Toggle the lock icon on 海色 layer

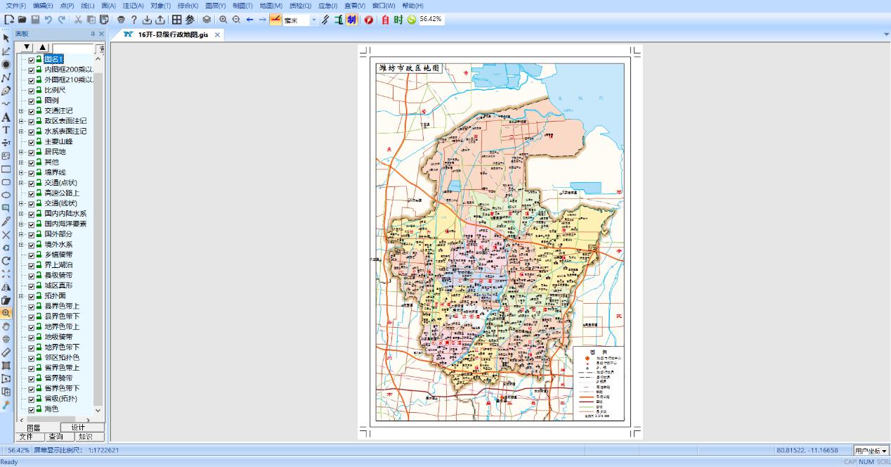tap(39, 409)
